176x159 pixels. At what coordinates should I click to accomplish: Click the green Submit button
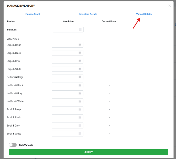tap(89, 152)
